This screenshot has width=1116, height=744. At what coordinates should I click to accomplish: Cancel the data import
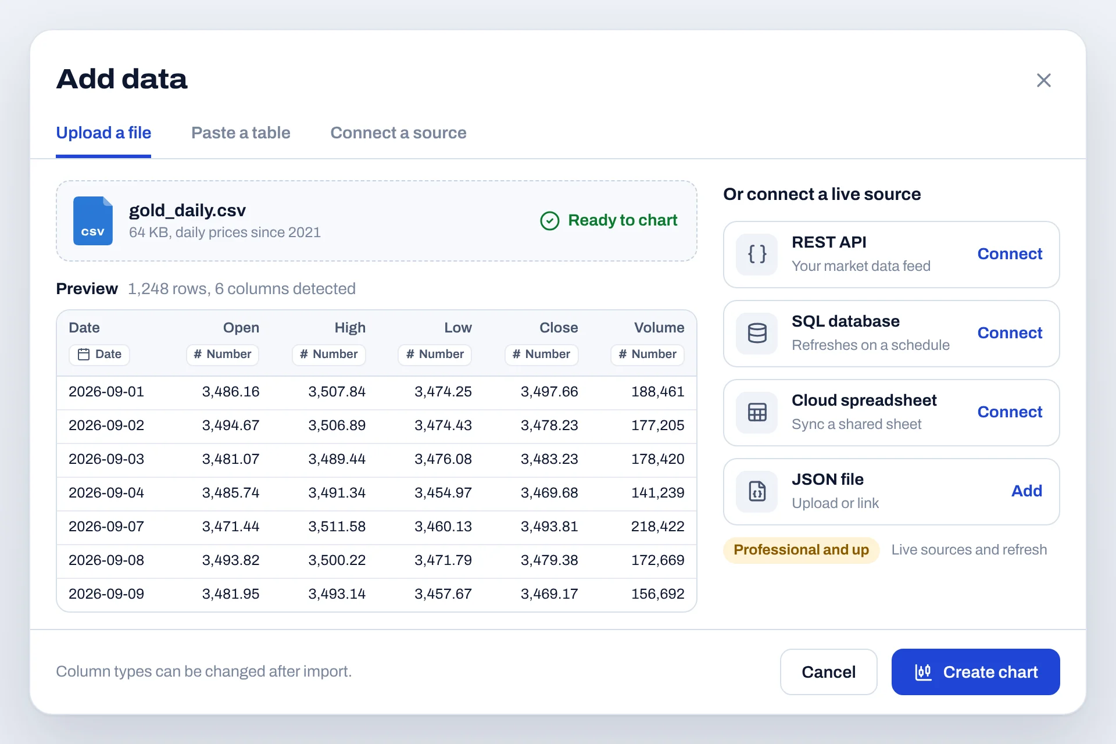click(828, 672)
